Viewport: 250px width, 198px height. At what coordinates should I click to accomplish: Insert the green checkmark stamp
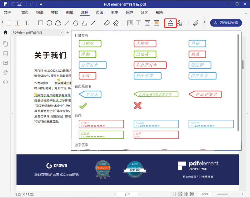[x=83, y=106]
